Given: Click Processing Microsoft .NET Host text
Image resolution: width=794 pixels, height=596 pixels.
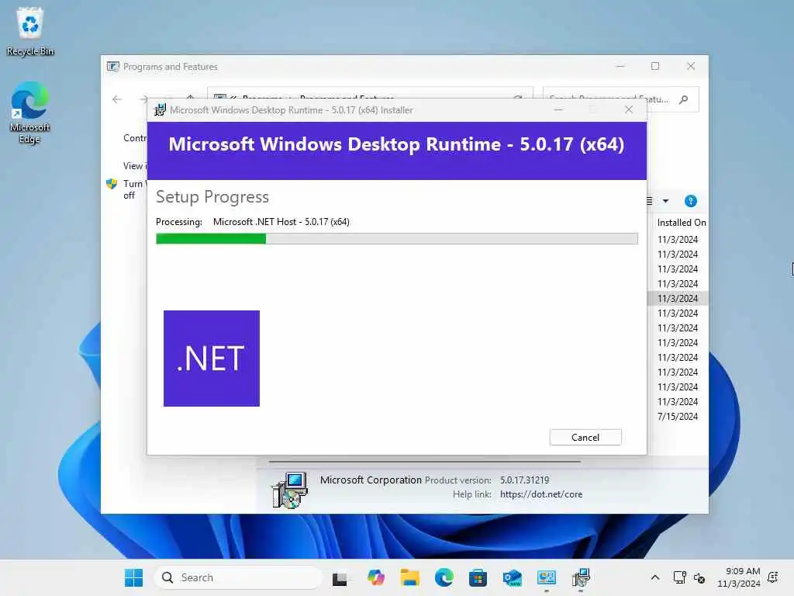Looking at the screenshot, I should 253,221.
